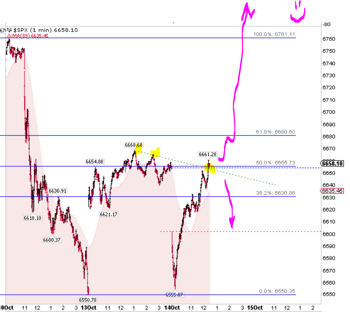Image resolution: width=350 pixels, height=312 pixels.
Task: Click 6740 on the price axis
Action: (329, 63)
